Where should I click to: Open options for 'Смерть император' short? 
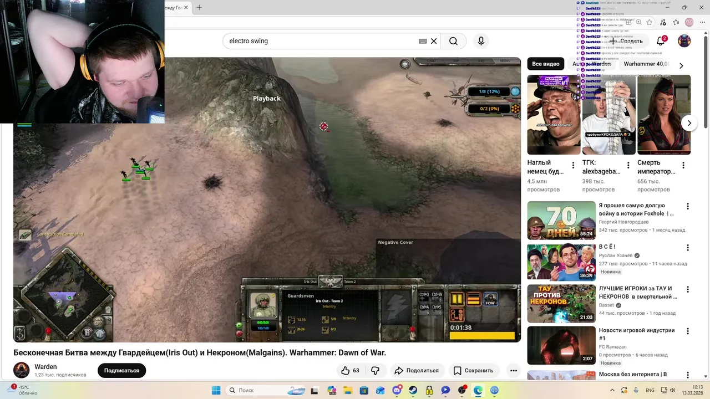[x=683, y=165]
